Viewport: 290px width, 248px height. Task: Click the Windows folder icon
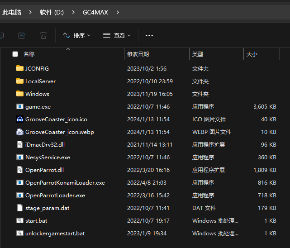[x=20, y=94]
